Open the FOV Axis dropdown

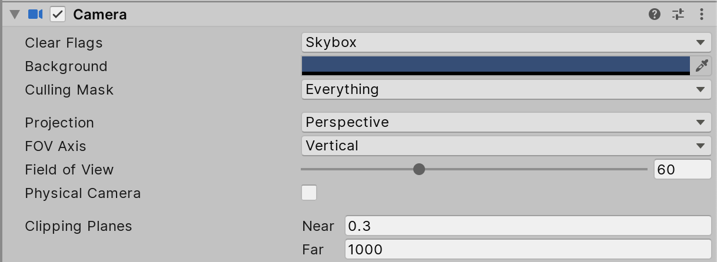[506, 146]
